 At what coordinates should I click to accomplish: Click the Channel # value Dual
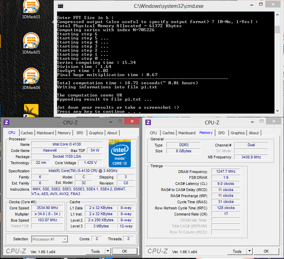(251, 145)
